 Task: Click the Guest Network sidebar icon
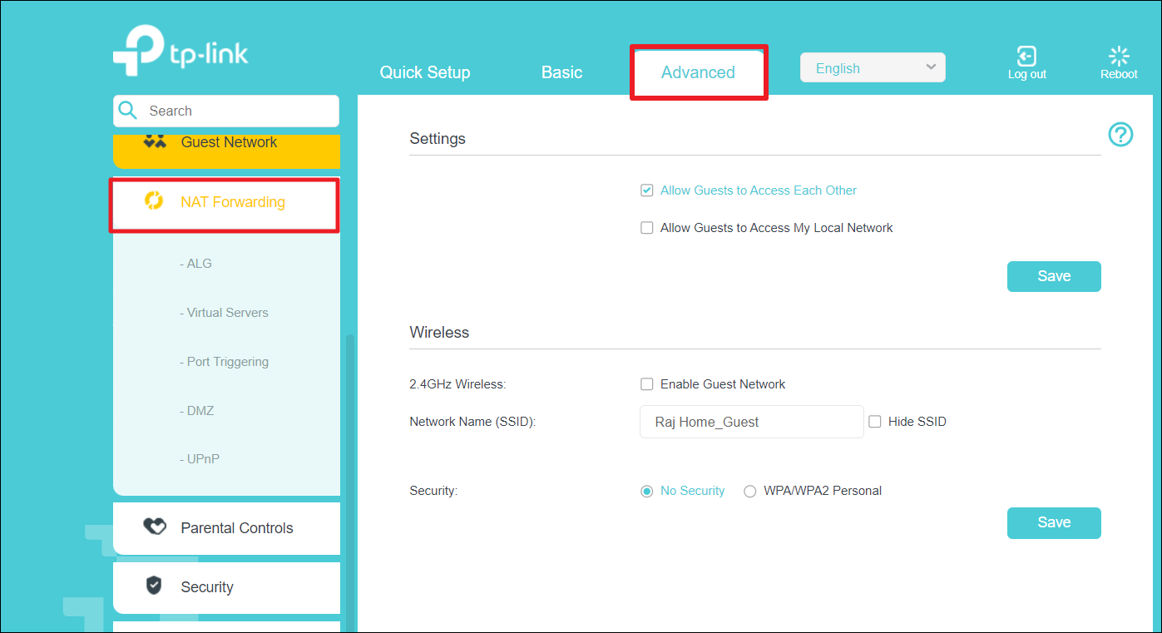(155, 141)
